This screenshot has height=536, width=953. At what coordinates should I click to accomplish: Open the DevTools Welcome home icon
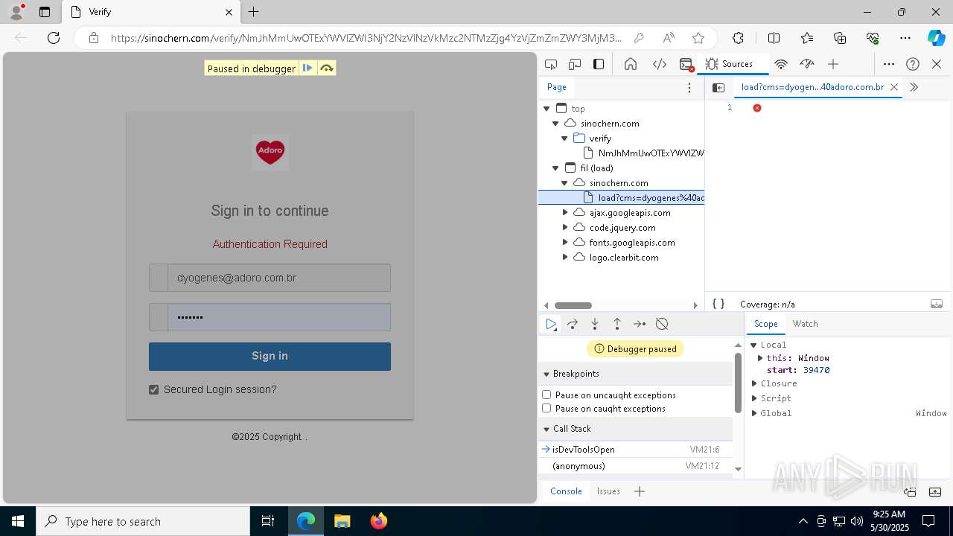[x=631, y=64]
